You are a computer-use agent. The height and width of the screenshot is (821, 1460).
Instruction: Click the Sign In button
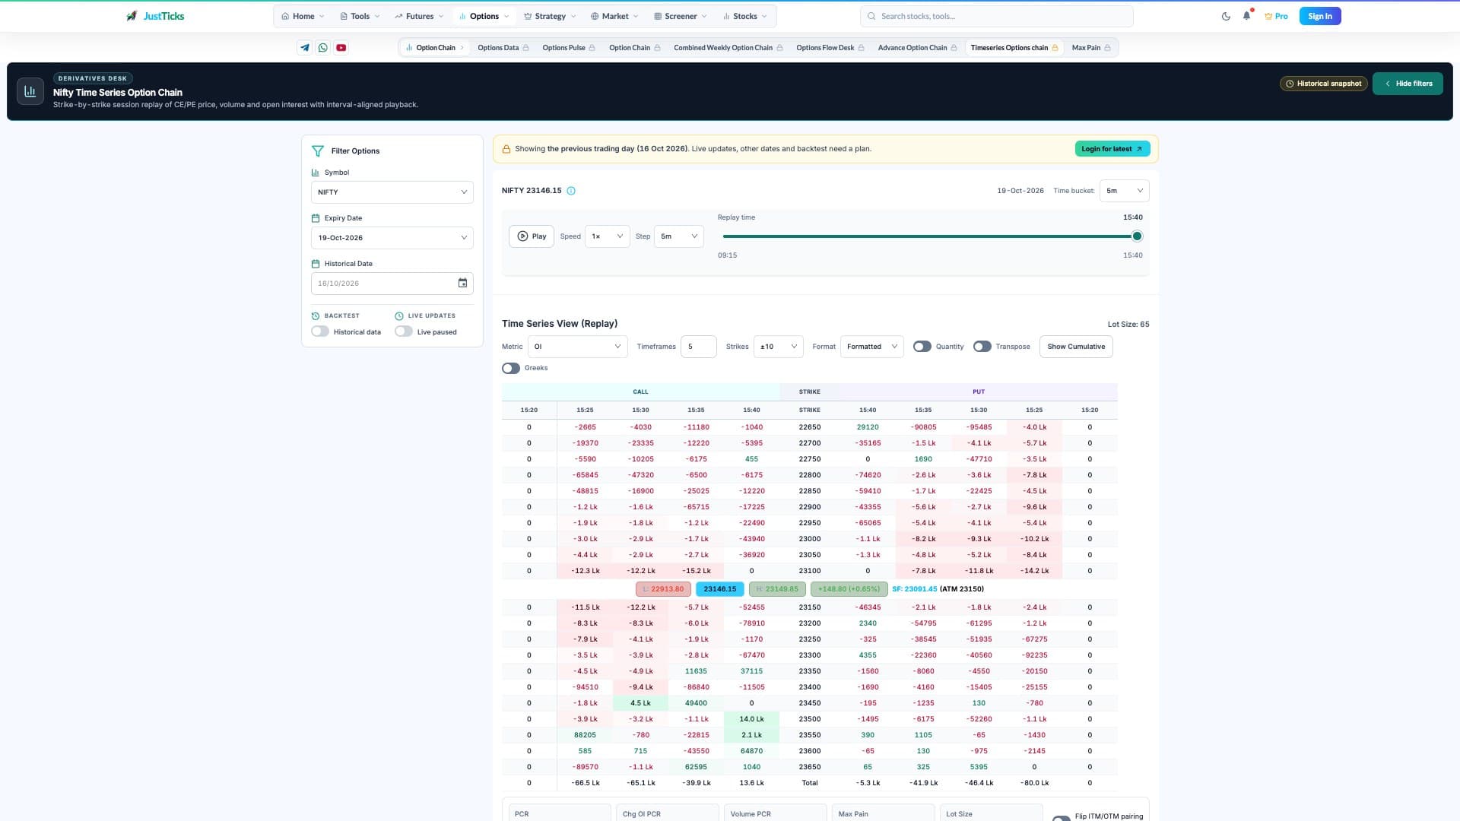coord(1320,16)
